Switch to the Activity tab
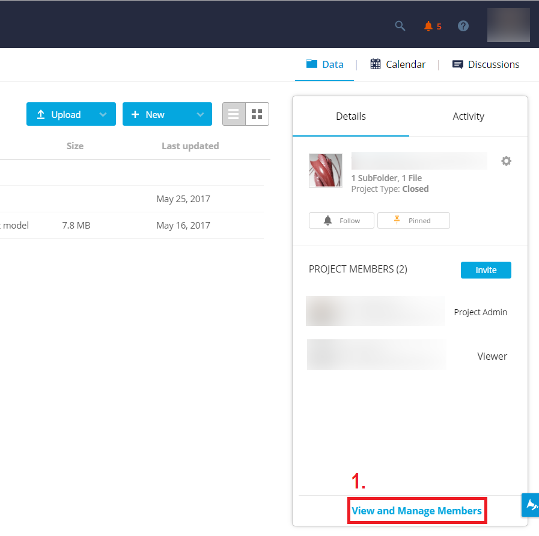This screenshot has width=539, height=536. [468, 116]
